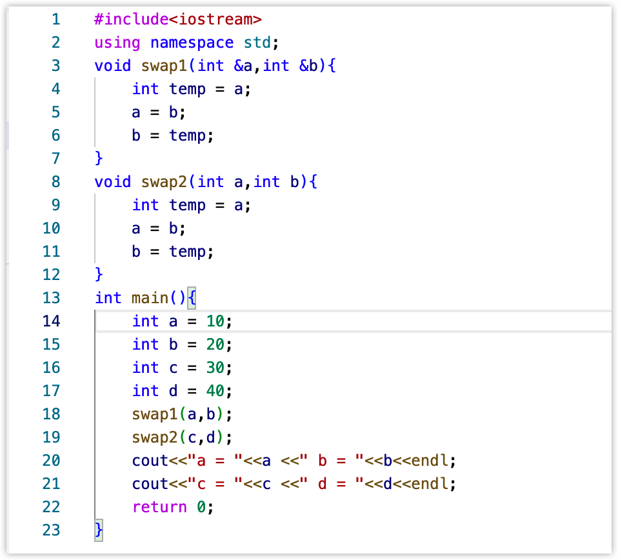Click the number 10 on line 14
The image size is (618, 560).
tap(215, 321)
